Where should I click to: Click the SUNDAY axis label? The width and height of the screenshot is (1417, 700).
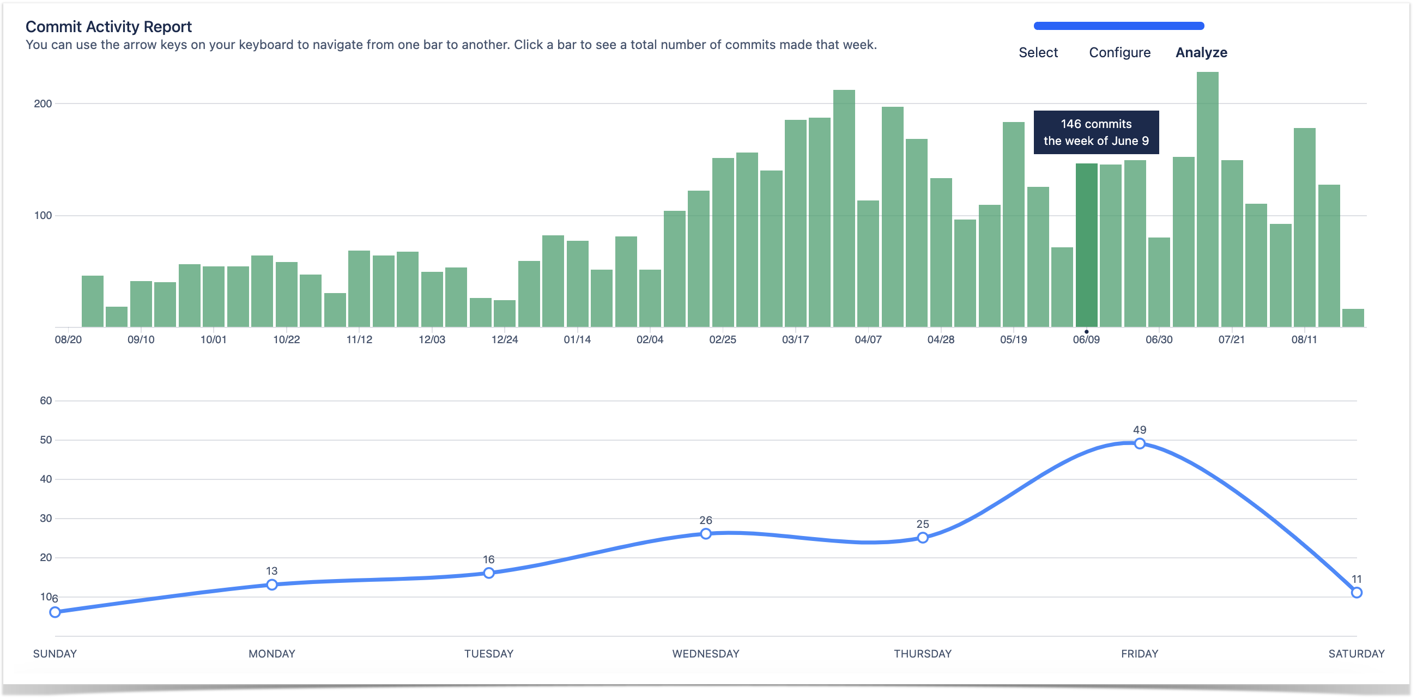tap(55, 654)
